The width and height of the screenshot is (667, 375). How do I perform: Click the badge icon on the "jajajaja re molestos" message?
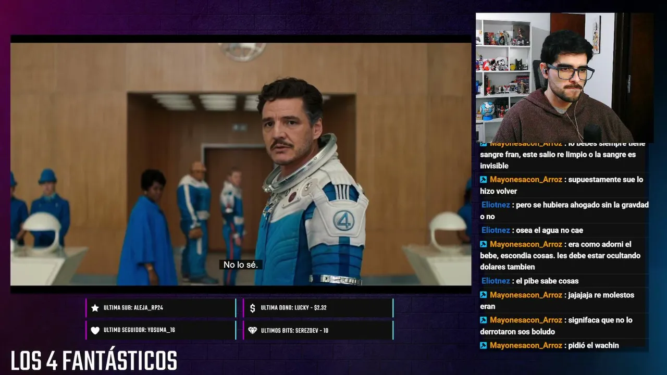[484, 295]
